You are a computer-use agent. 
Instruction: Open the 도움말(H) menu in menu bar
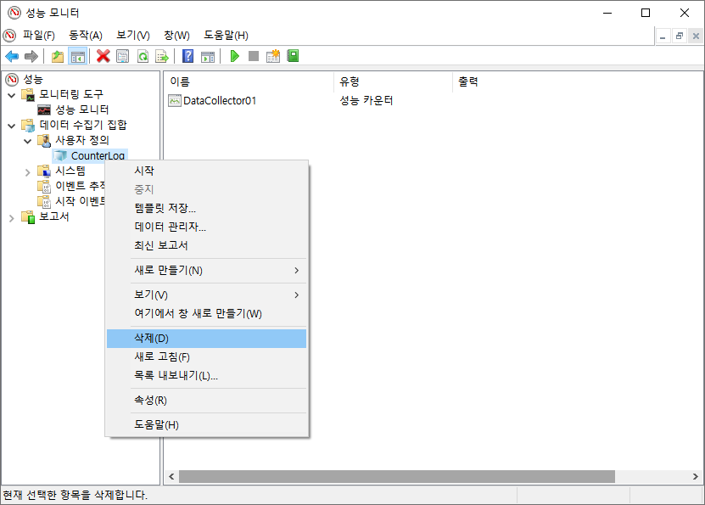(x=226, y=35)
